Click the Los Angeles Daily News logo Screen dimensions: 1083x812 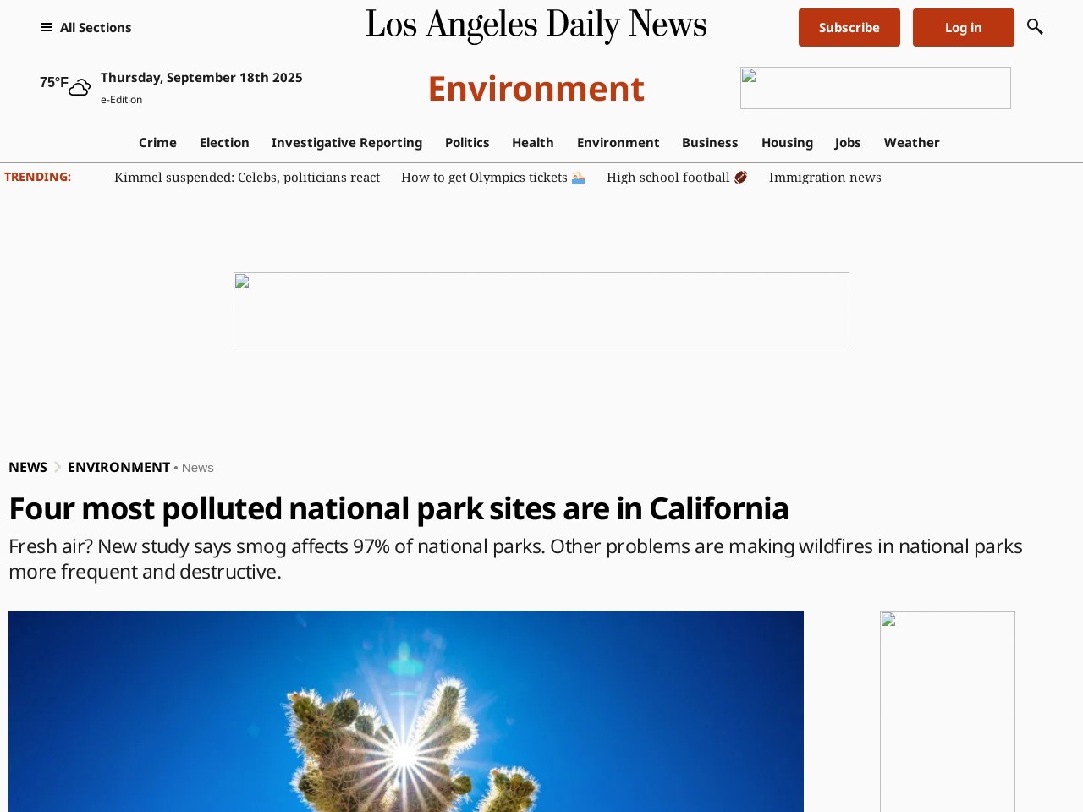coord(536,25)
